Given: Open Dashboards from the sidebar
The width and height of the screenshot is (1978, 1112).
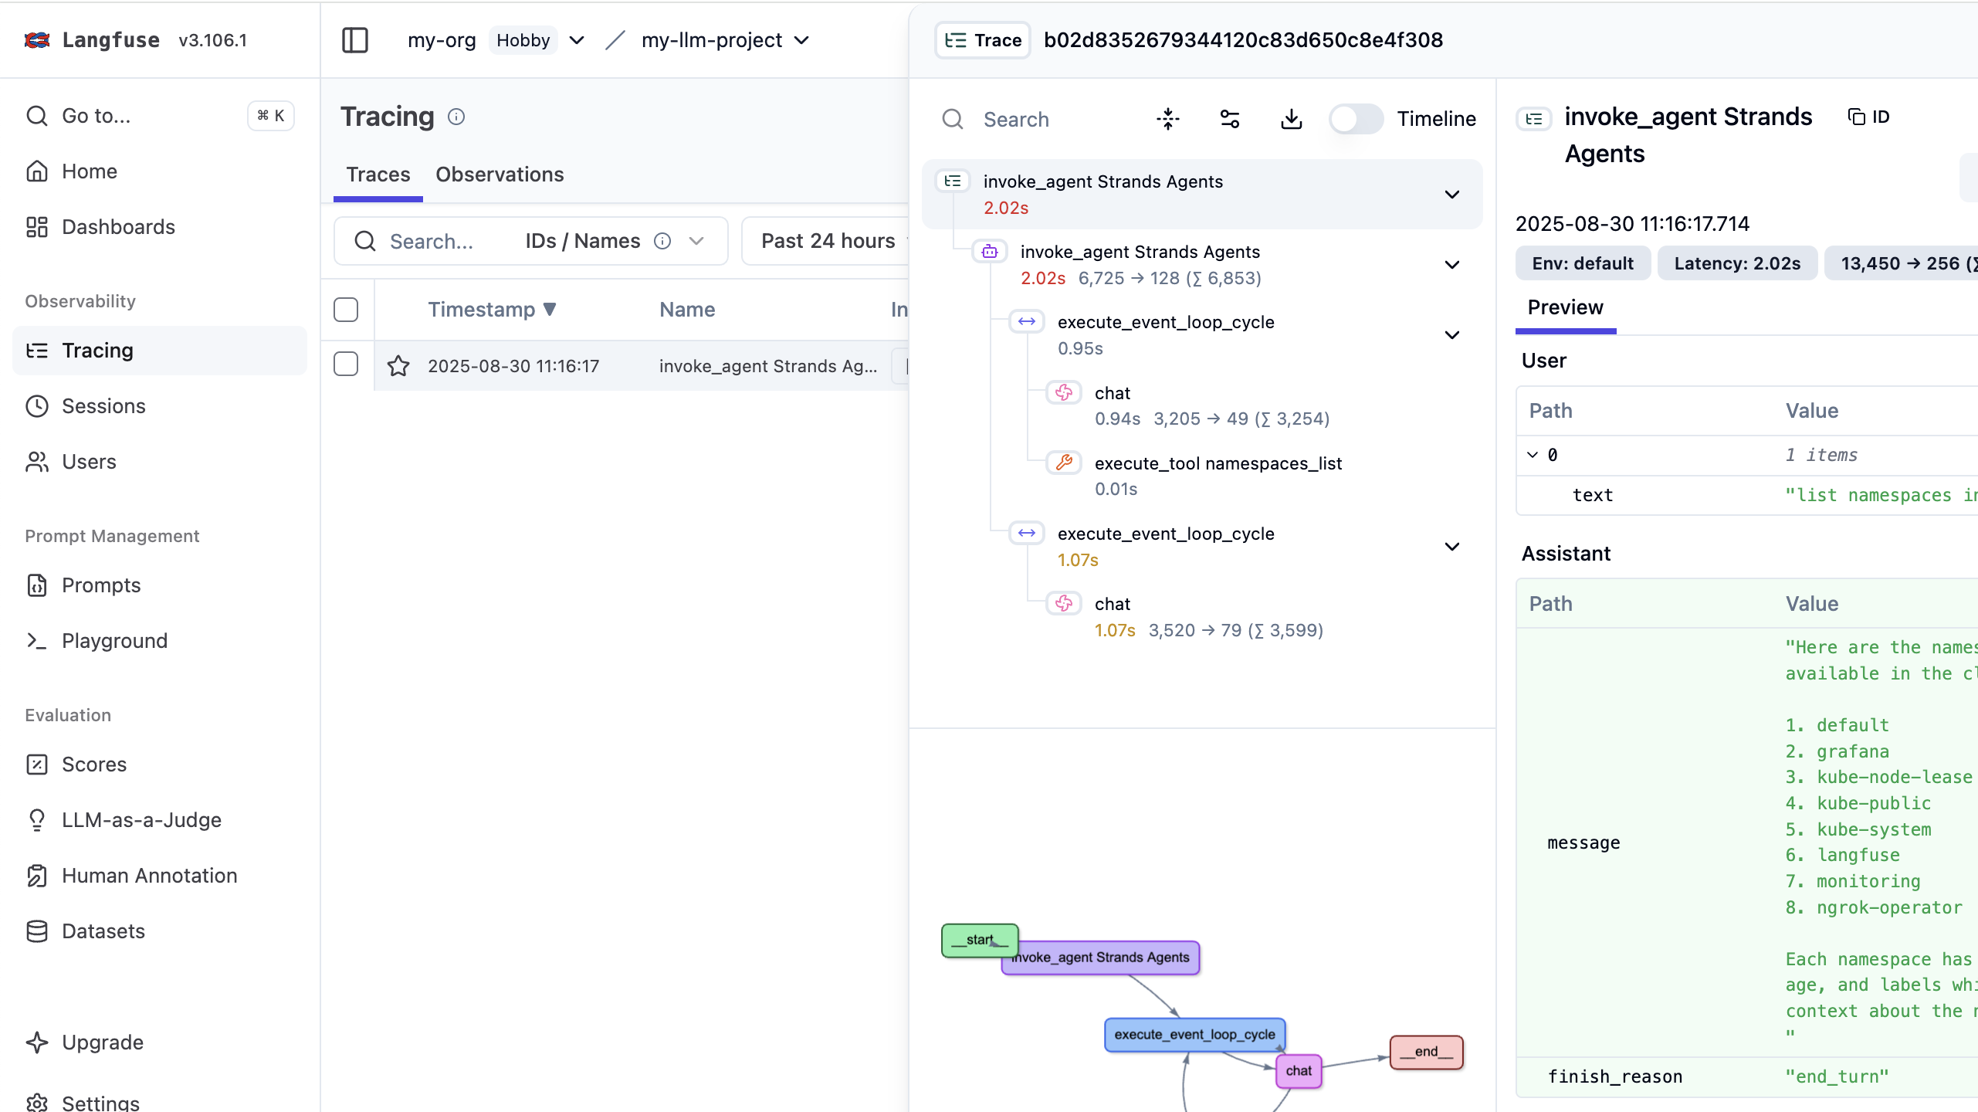Looking at the screenshot, I should coord(160,227).
